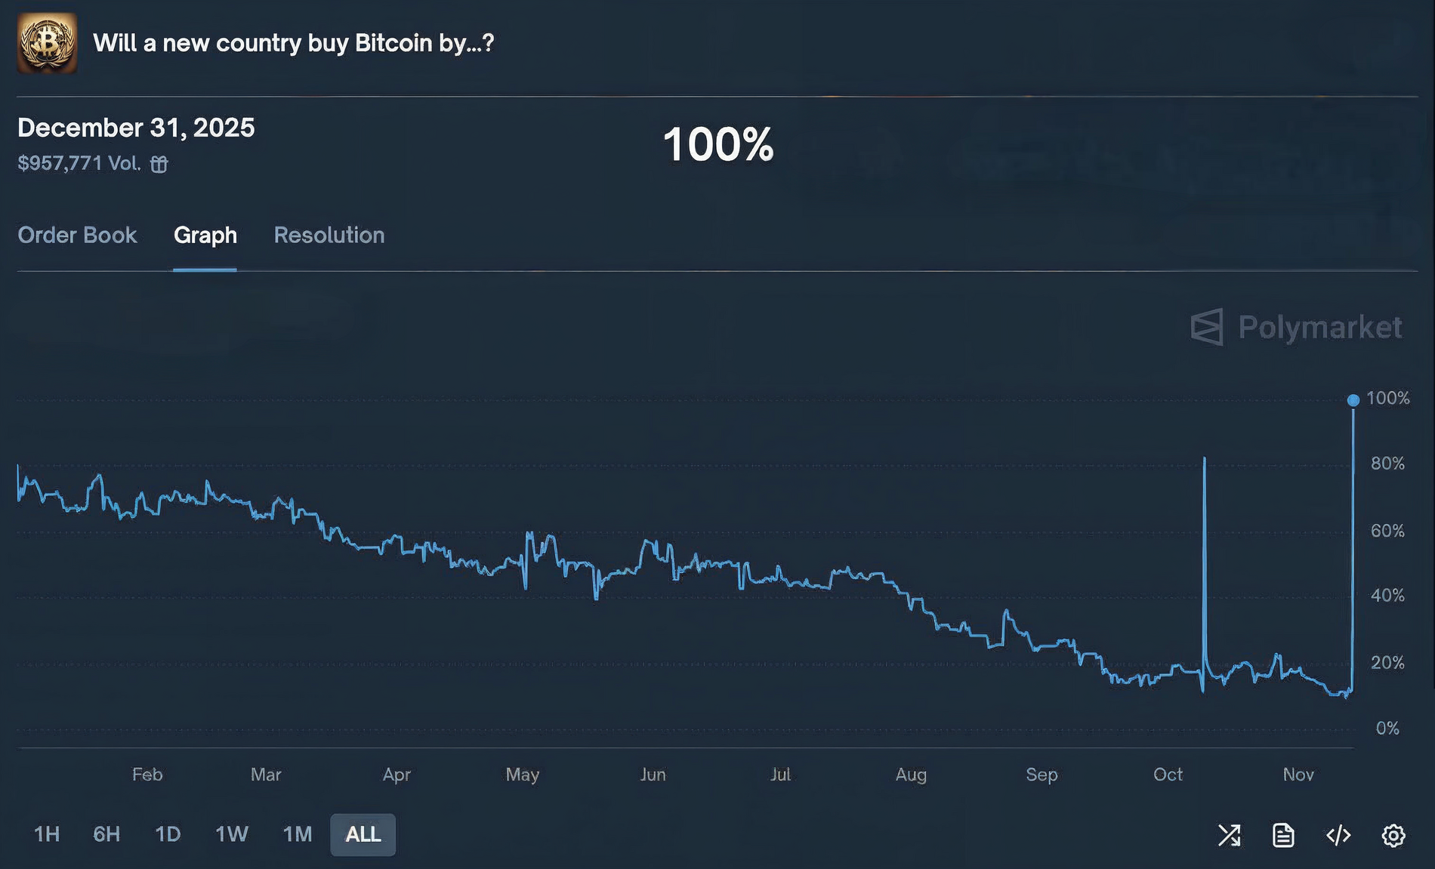This screenshot has width=1435, height=869.
Task: Click the 100% endpoint dot on chart
Action: pos(1353,400)
